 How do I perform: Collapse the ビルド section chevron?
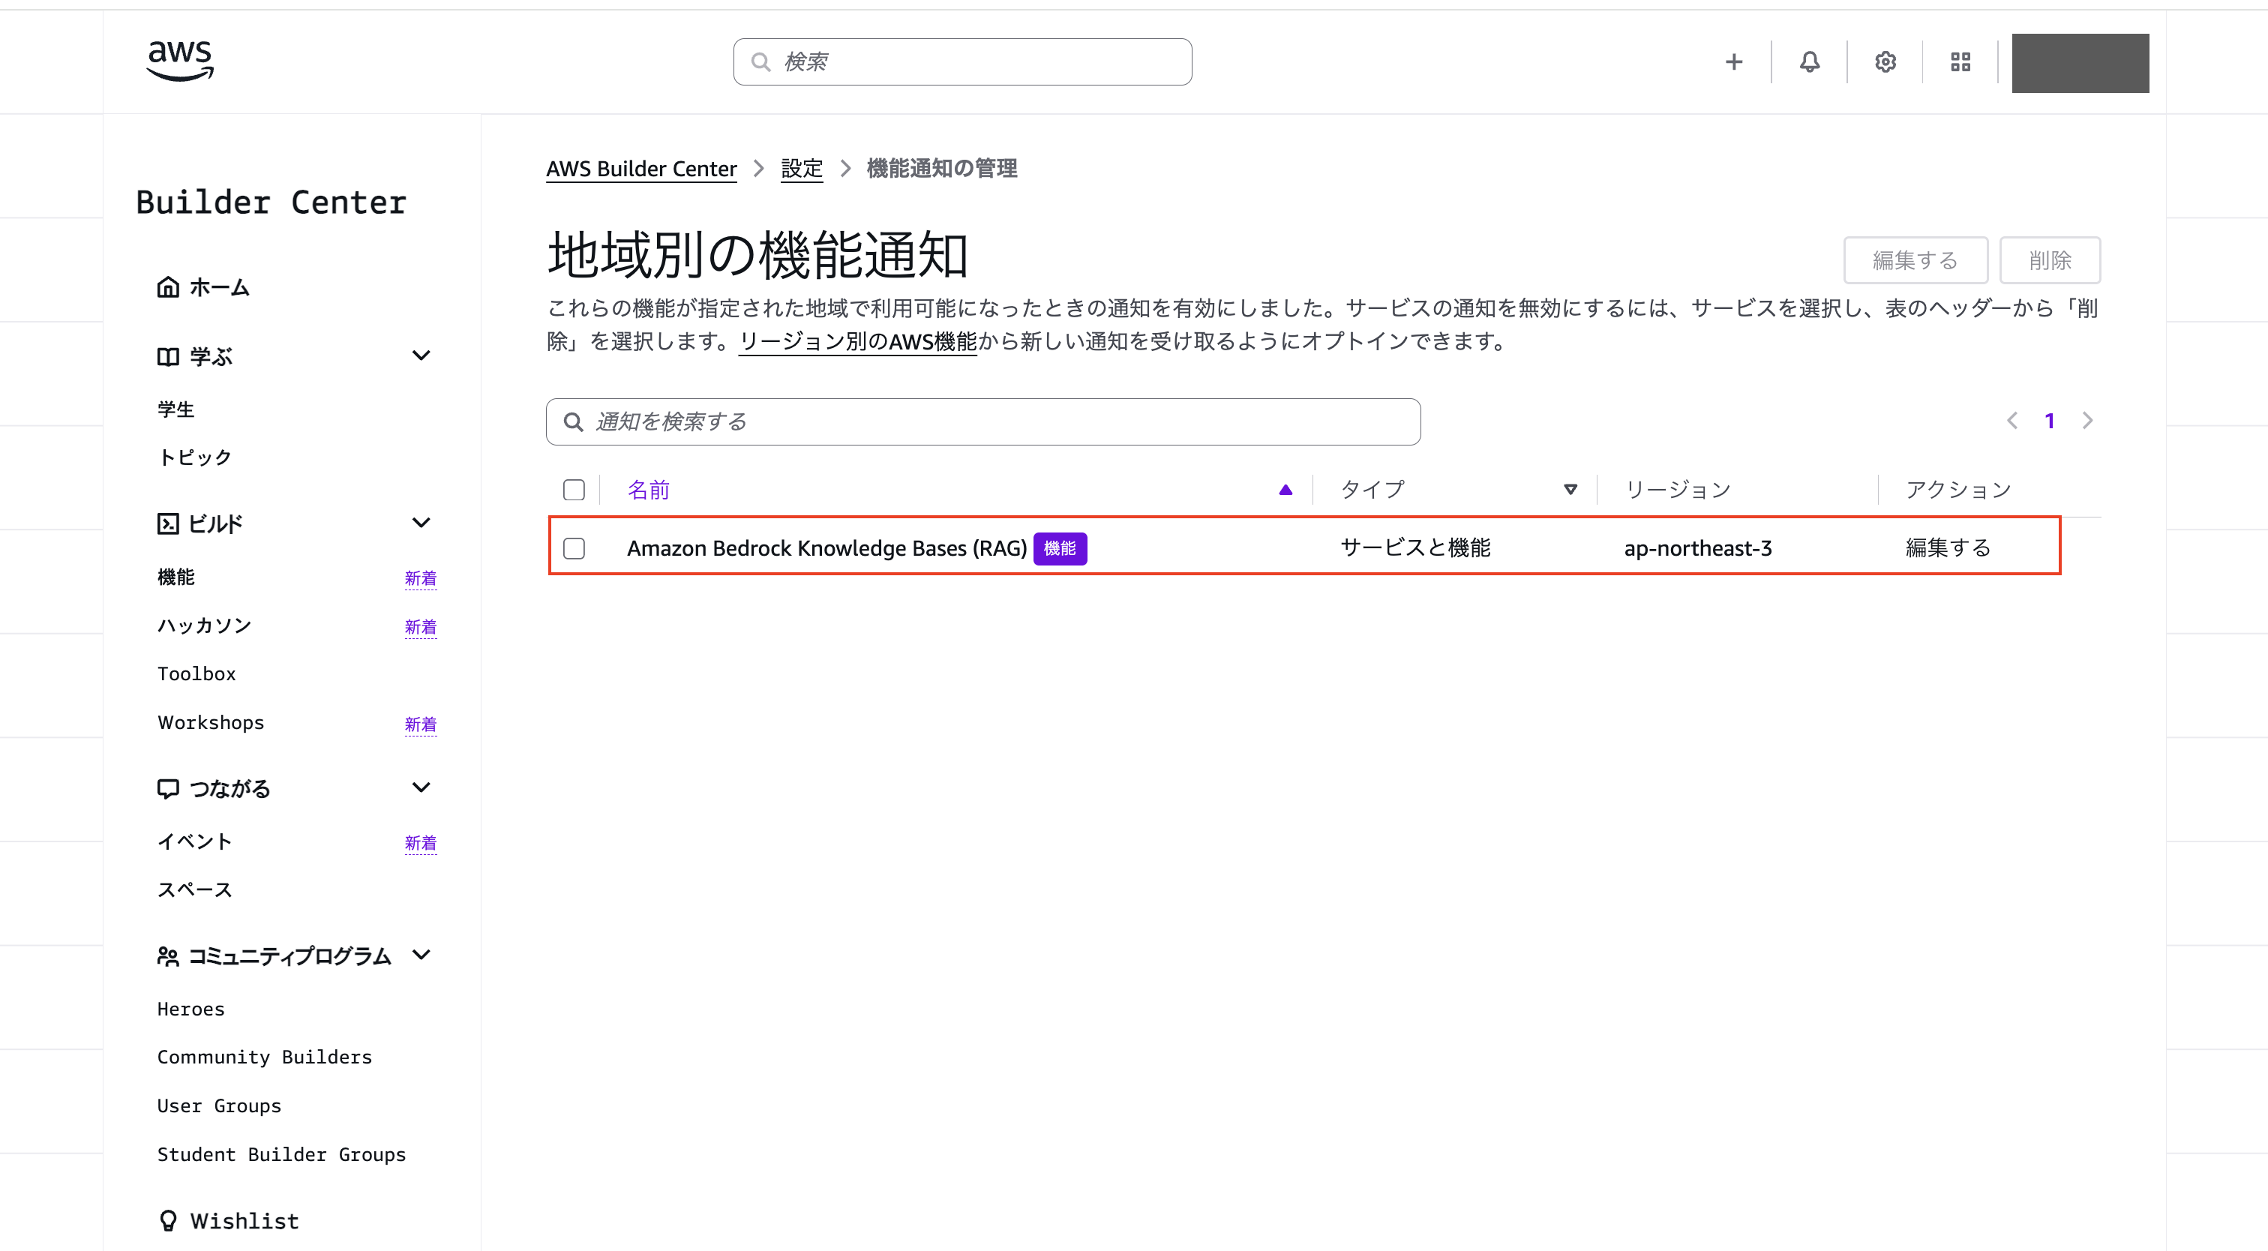421,523
